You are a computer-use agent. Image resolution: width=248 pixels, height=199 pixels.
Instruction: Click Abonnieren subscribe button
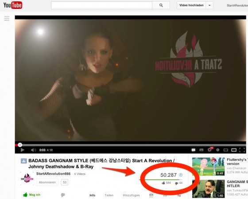coord(47,182)
